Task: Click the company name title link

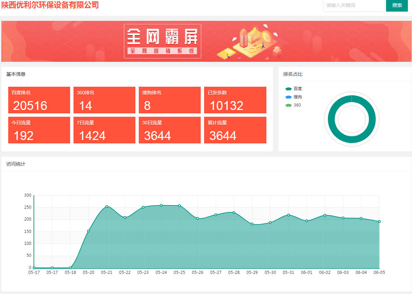Action: tap(50, 5)
